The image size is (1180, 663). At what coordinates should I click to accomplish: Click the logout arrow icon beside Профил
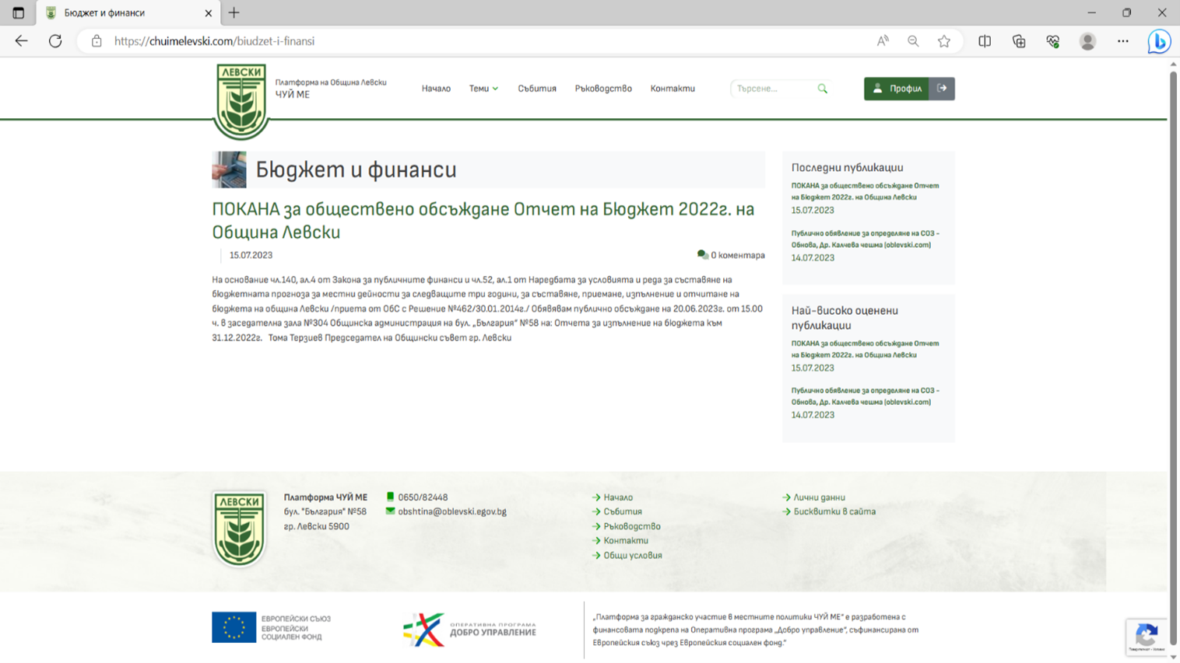942,89
